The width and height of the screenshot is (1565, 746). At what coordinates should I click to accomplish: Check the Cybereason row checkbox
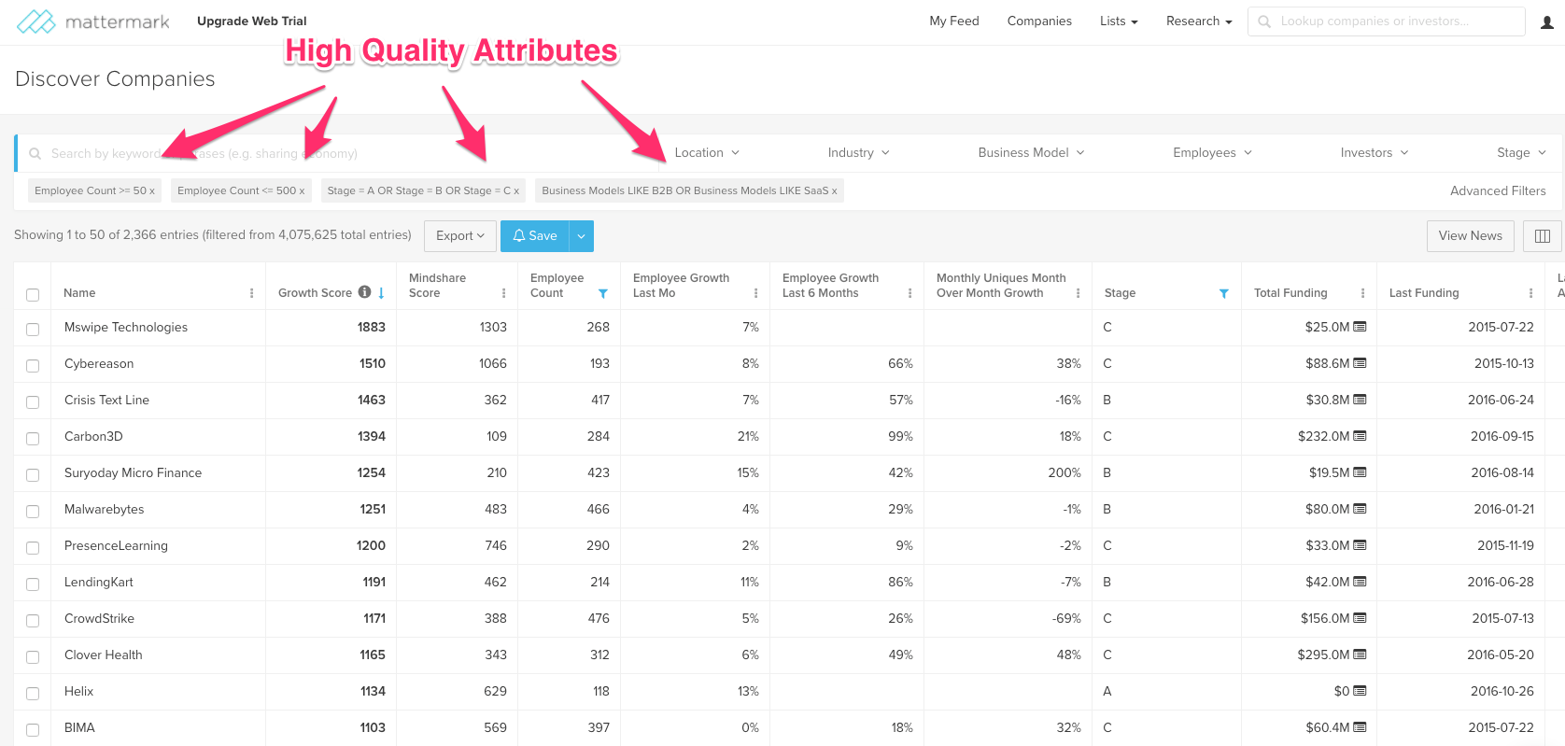click(x=33, y=366)
